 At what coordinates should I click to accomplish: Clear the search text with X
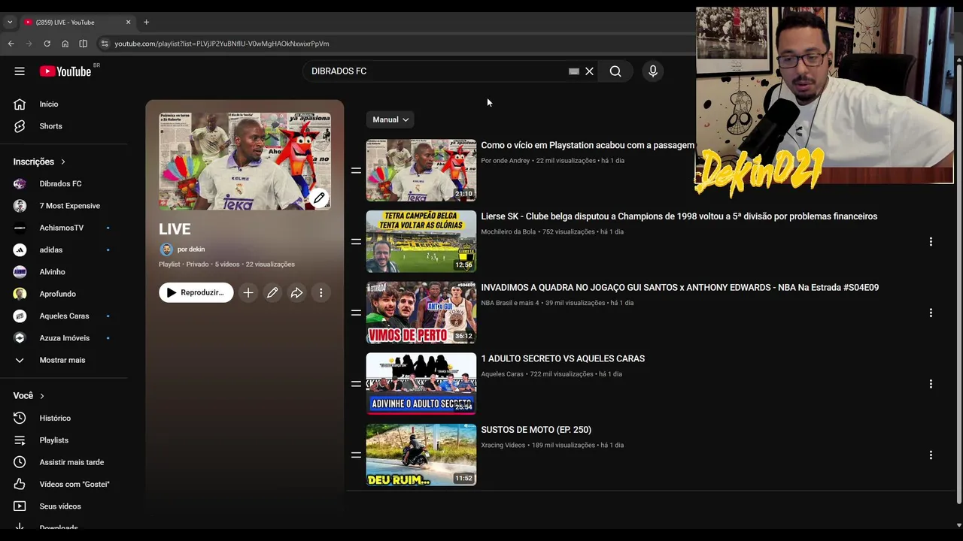[x=590, y=71]
